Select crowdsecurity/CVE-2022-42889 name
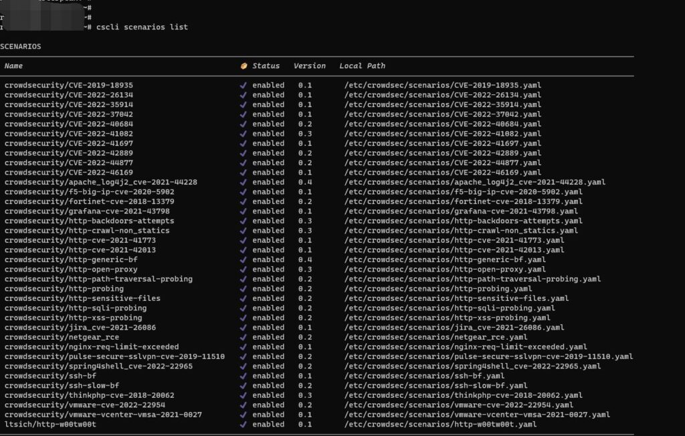Image resolution: width=685 pixels, height=436 pixels. pos(69,153)
